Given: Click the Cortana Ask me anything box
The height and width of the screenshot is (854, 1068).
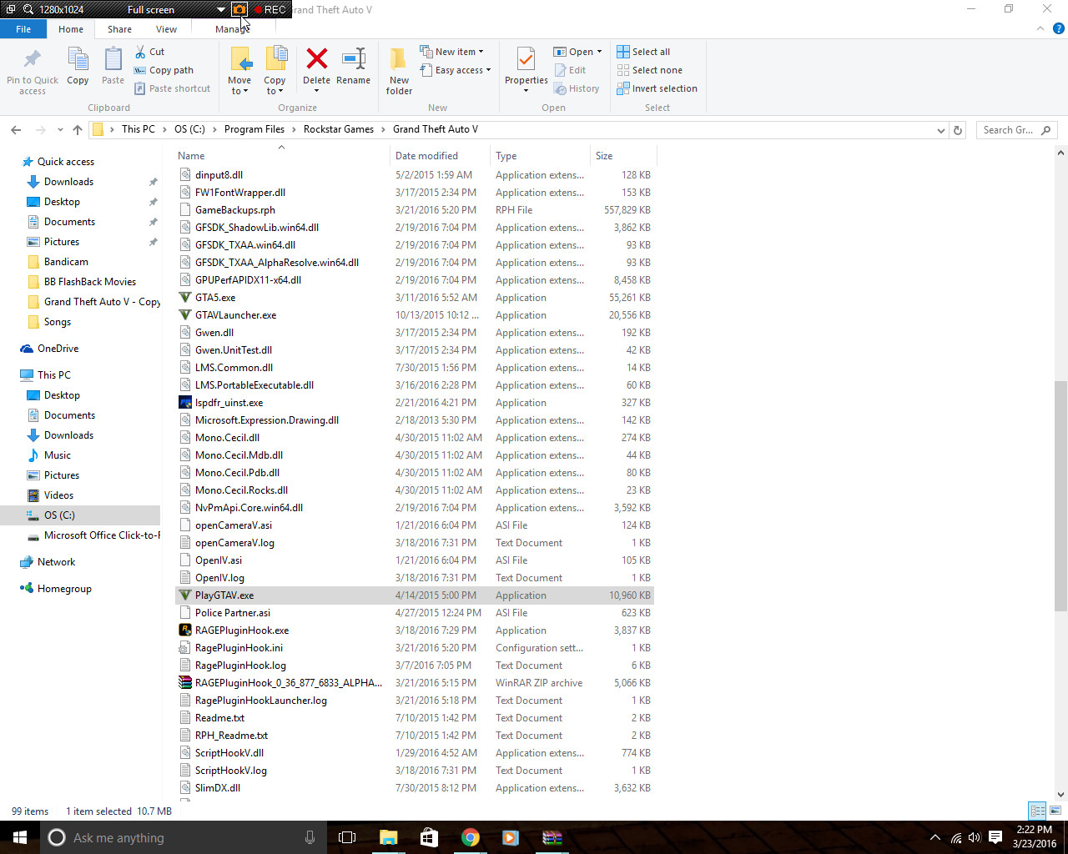Looking at the screenshot, I should tap(184, 837).
